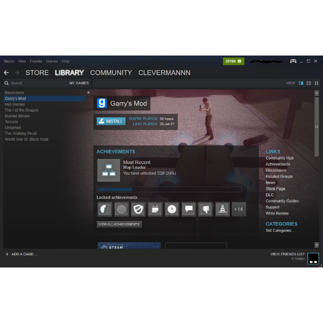This screenshot has height=323, width=323.
Task: Switch to list view layout
Action: point(308,83)
